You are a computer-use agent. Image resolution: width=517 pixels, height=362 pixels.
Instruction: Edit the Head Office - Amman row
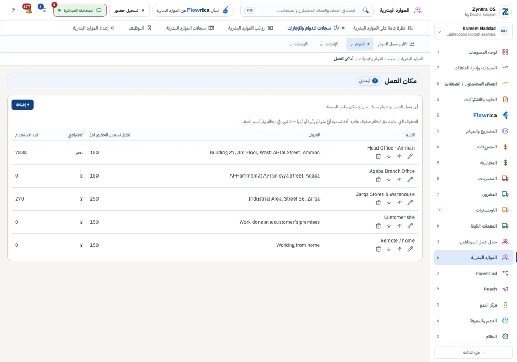[410, 157]
